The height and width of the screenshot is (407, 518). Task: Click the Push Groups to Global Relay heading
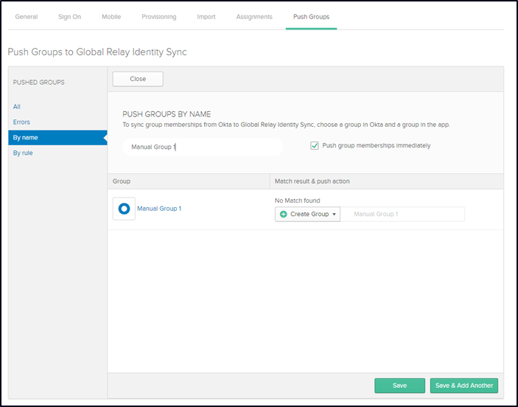(97, 52)
